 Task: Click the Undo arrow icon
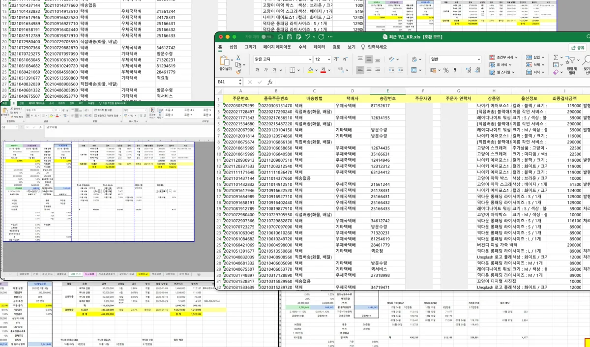pyautogui.click(x=307, y=37)
